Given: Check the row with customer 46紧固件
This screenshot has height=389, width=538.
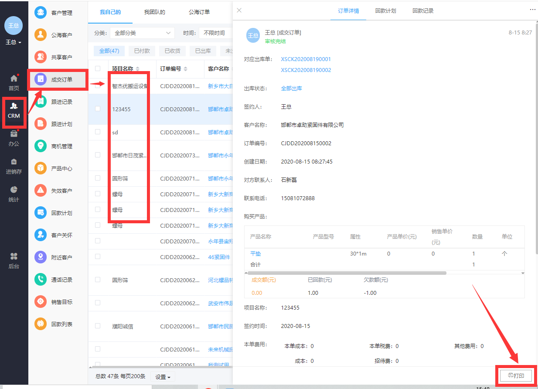Looking at the screenshot, I should point(98,257).
